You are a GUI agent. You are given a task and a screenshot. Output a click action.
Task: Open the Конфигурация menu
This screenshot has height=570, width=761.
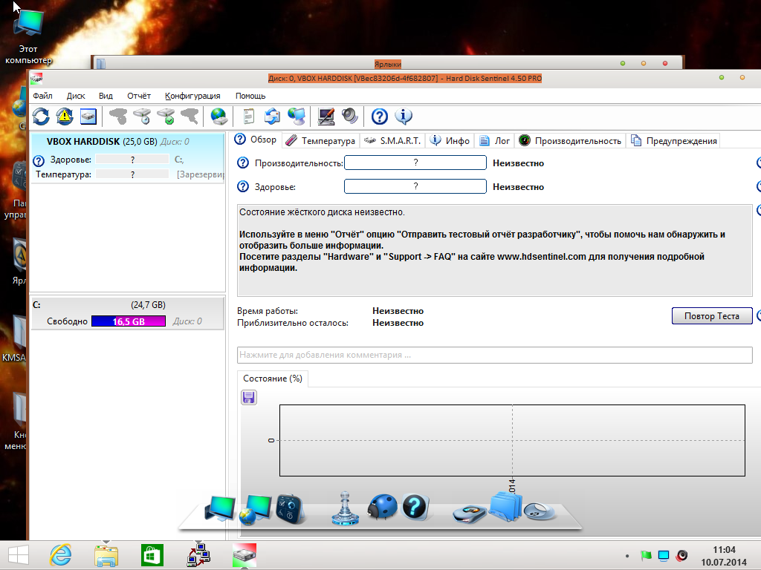[192, 96]
